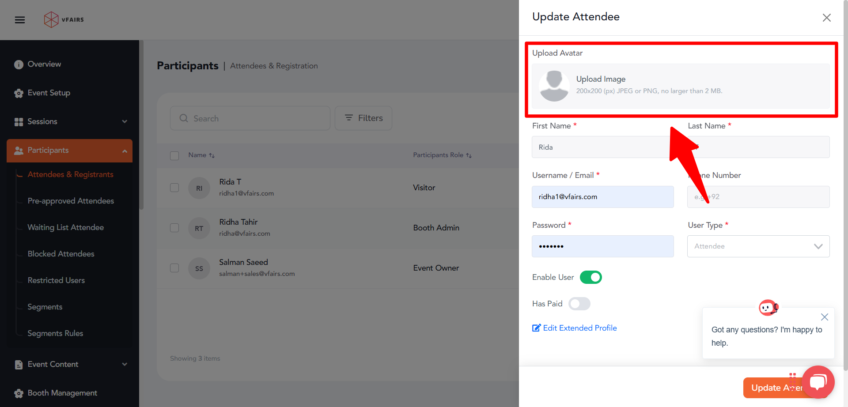848x407 pixels.
Task: Select the Participants people icon
Action: pos(19,150)
